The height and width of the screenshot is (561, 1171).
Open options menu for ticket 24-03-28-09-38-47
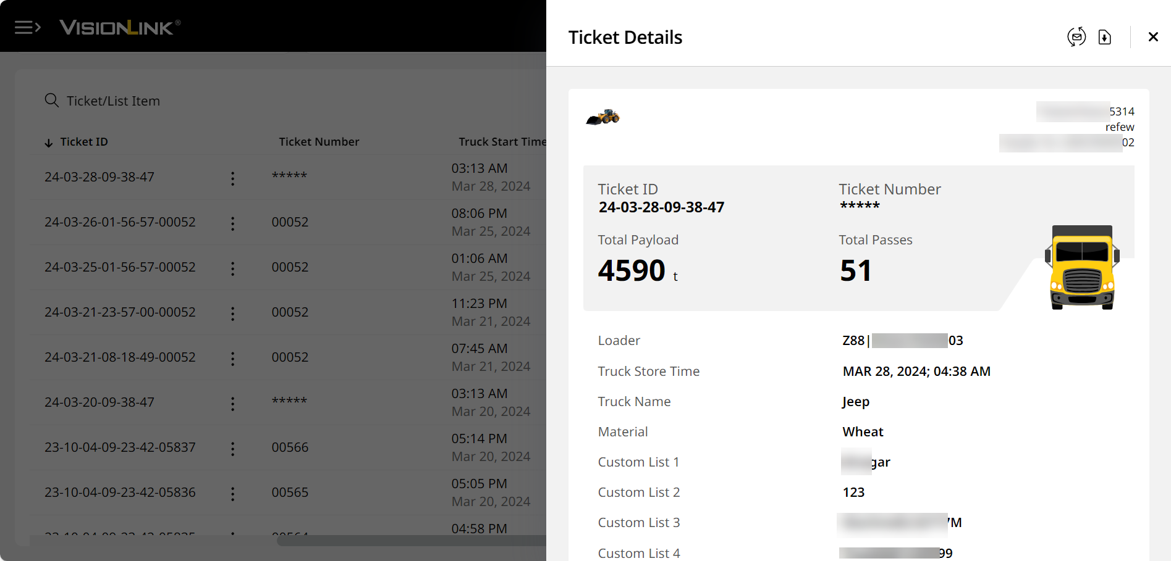click(x=233, y=178)
